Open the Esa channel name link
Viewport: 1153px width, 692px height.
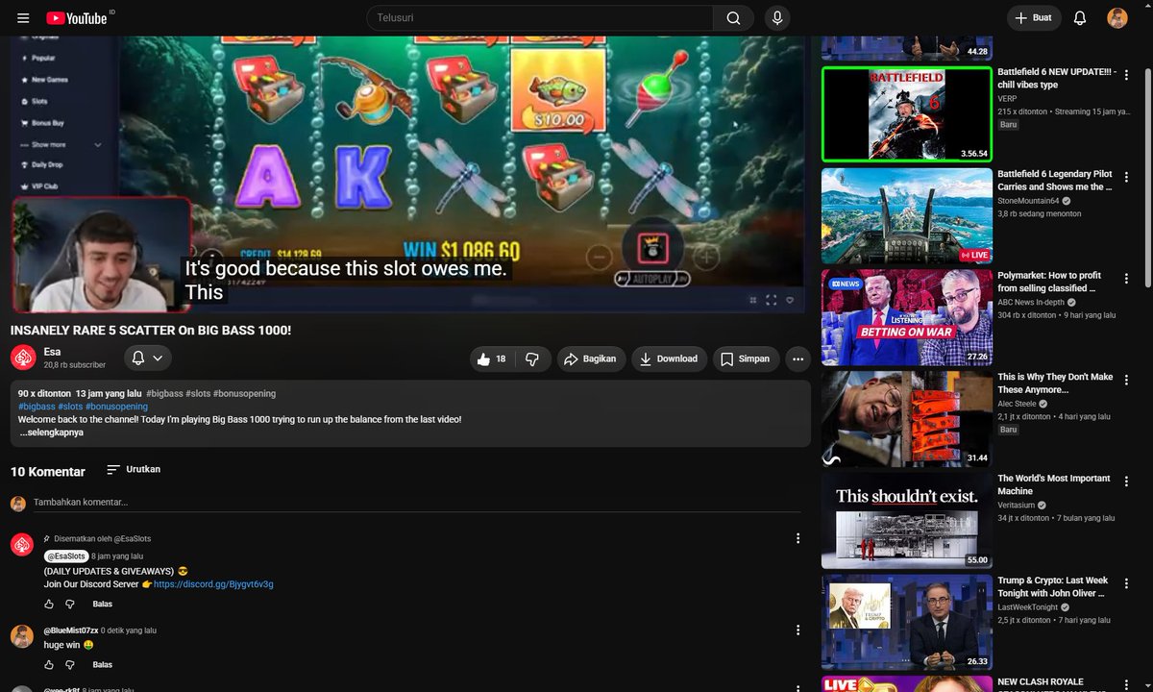tap(52, 352)
